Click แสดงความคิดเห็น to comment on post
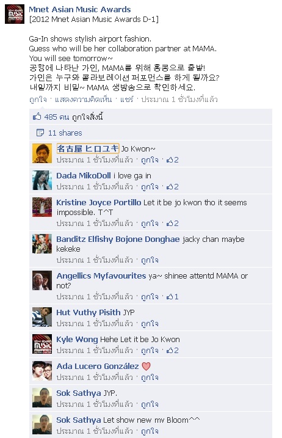 coord(83,100)
